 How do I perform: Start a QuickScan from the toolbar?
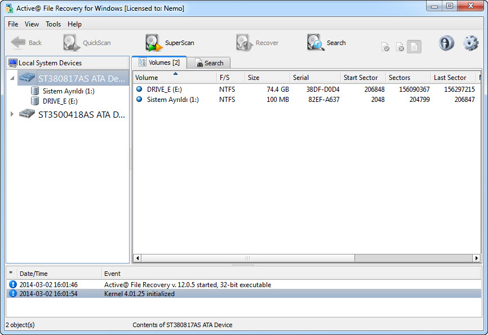click(x=87, y=43)
